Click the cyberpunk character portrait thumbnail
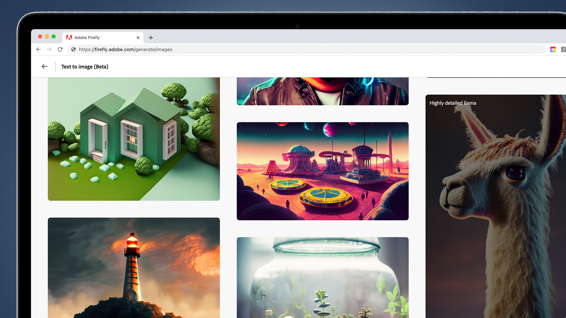This screenshot has height=318, width=566. pos(323,91)
